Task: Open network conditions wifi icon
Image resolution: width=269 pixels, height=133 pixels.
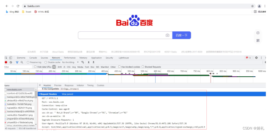Action: 83,62
